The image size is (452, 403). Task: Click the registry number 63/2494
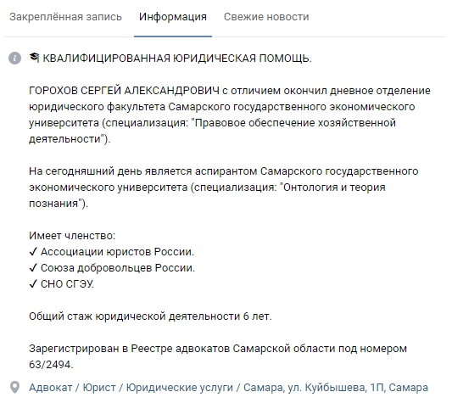[51, 365]
